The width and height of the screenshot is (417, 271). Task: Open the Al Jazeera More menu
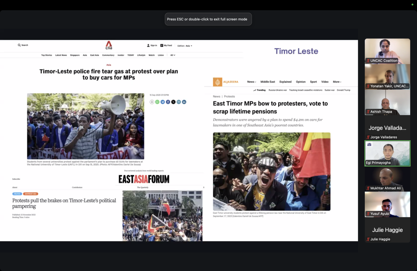tap(337, 82)
